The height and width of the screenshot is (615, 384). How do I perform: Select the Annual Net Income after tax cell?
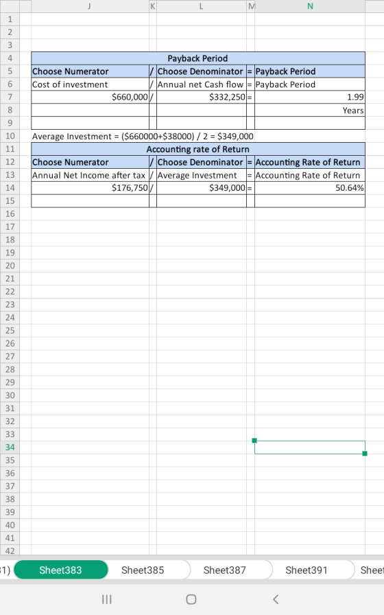click(x=90, y=175)
